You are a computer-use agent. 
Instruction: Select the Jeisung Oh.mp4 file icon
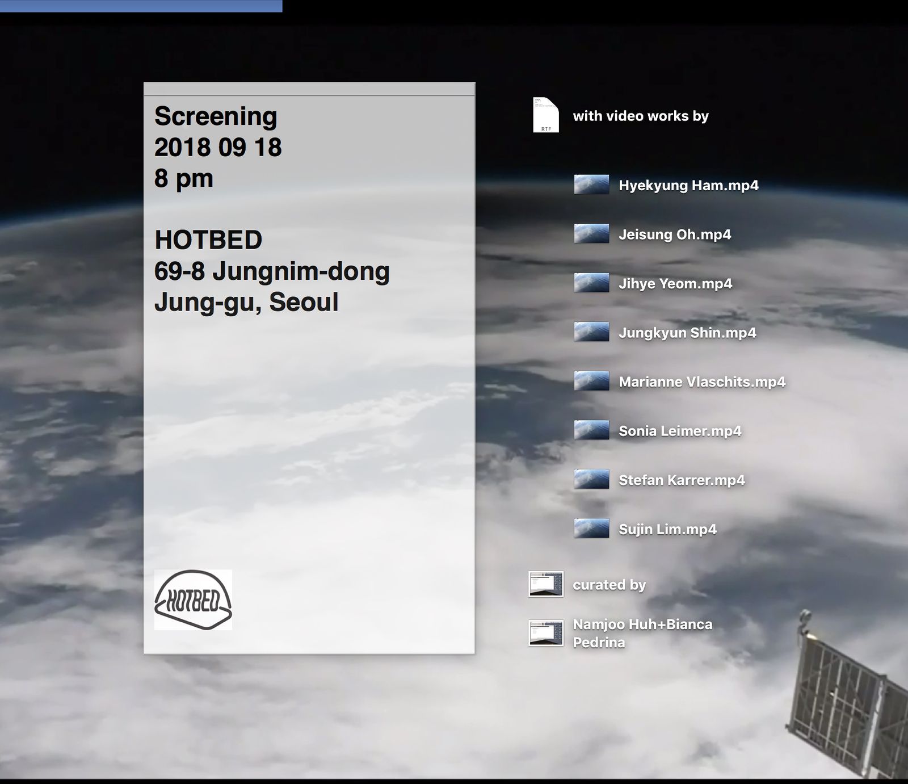point(591,234)
